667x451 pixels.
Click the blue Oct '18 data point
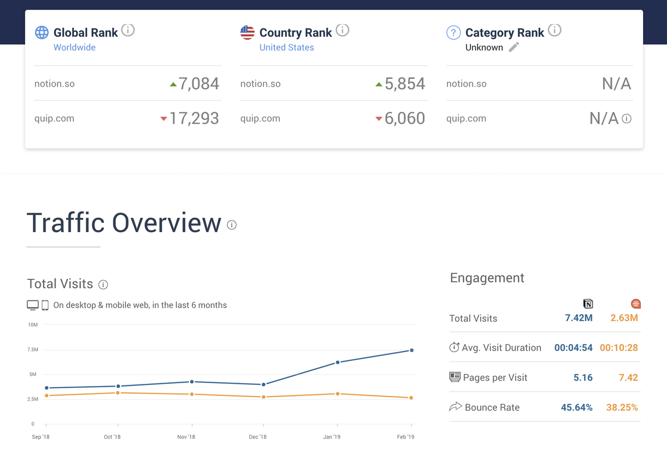pyautogui.click(x=118, y=386)
